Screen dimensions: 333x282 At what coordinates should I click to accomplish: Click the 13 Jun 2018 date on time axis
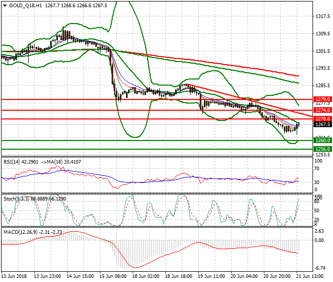pos(14,276)
